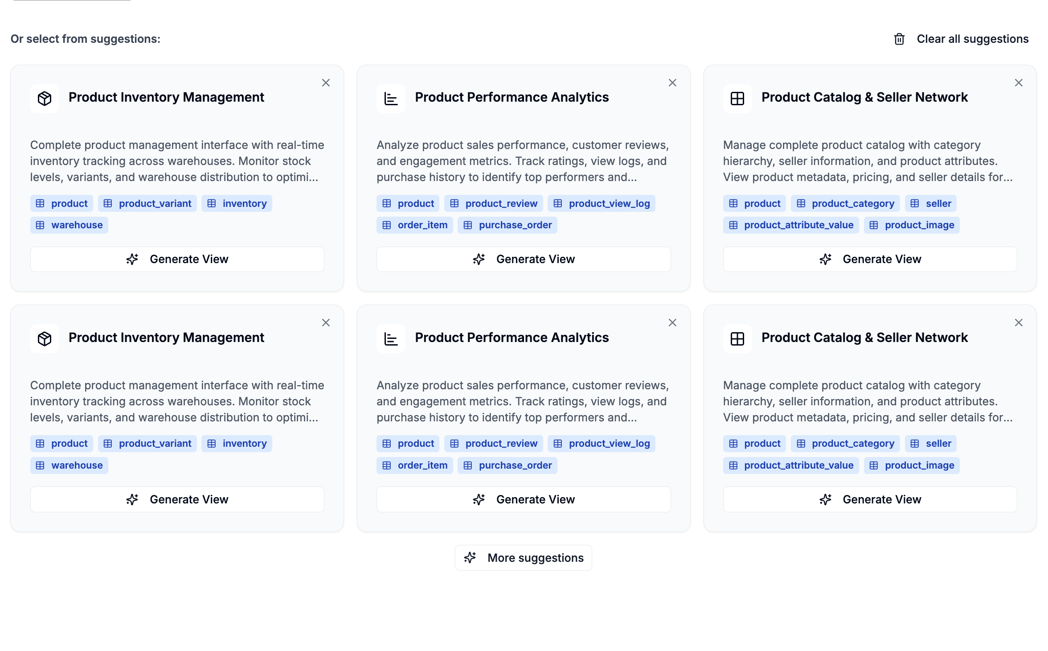Click the box icon on second Product Inventory Management card
The image size is (1048, 651).
(x=45, y=338)
